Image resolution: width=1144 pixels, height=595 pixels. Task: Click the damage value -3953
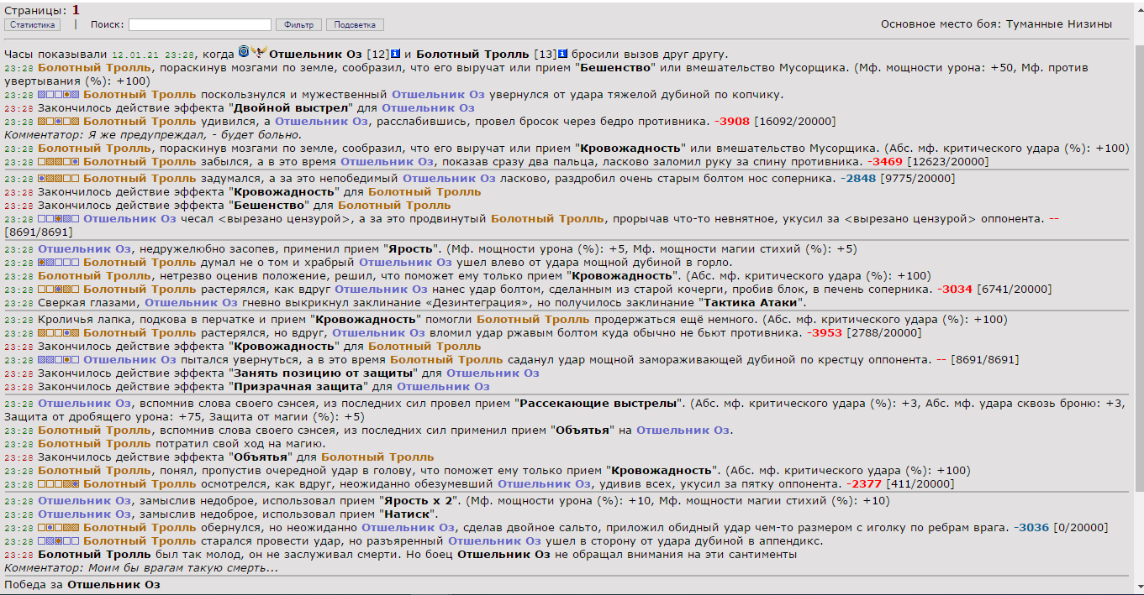tap(825, 332)
